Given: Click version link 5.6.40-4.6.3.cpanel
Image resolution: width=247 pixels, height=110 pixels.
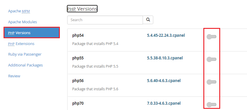Looking at the screenshot, I should point(164,81).
